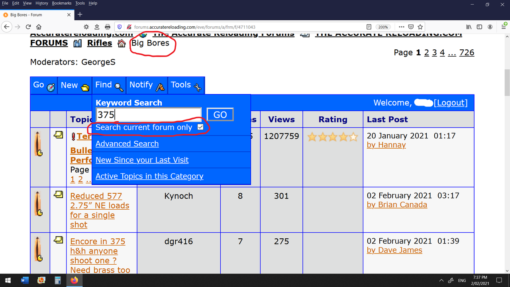Open Firefox home page icon

(x=39, y=27)
